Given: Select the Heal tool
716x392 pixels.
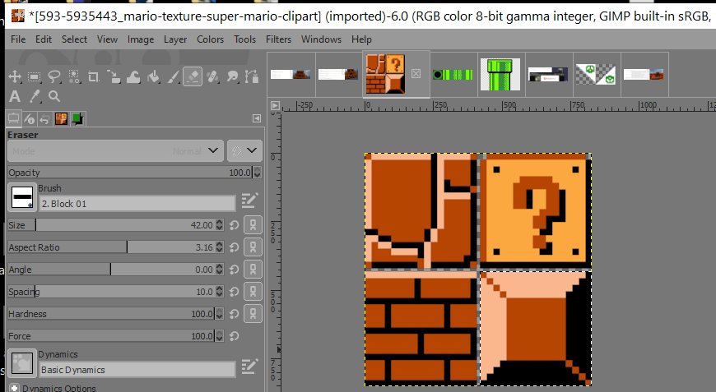Looking at the screenshot, I should [212, 76].
